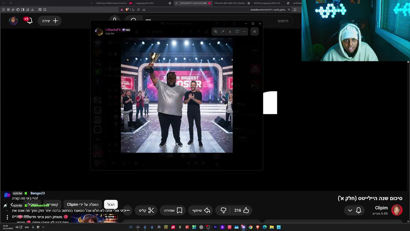
Task: Save video with the שמירה button
Action: point(173,210)
